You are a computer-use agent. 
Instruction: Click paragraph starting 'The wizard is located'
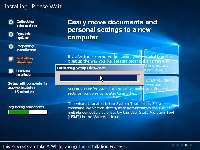point(121,110)
